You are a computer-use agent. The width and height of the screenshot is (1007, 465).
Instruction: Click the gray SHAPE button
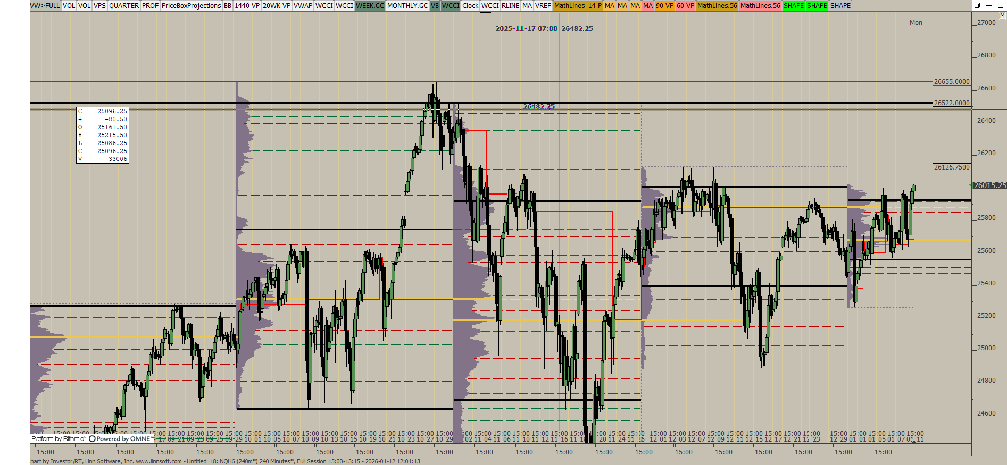[840, 5]
